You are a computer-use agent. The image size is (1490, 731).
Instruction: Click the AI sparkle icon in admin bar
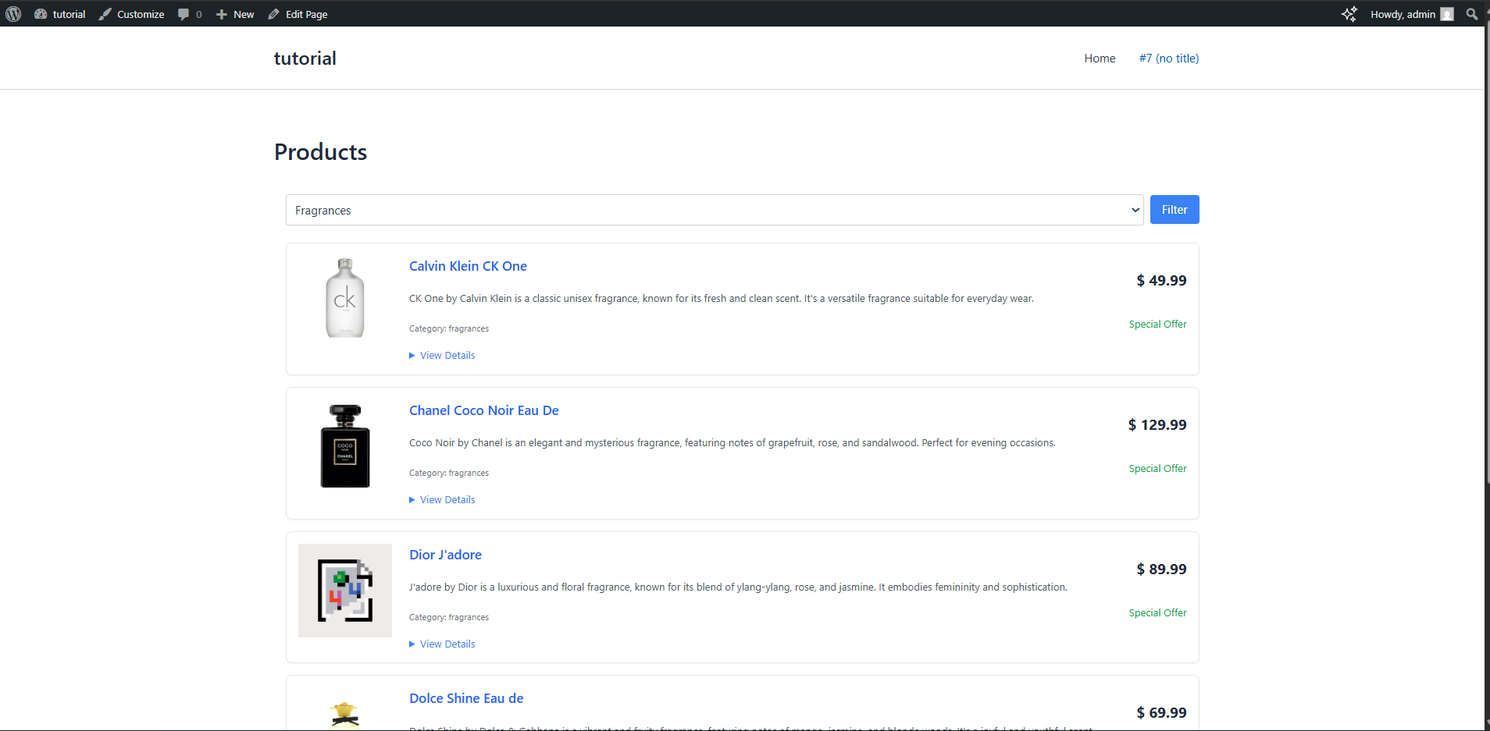click(x=1349, y=14)
